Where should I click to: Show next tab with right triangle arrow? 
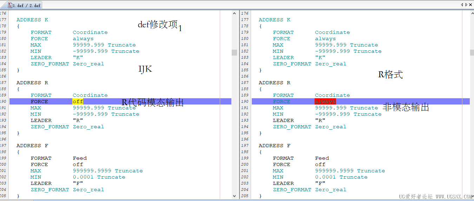[x=466, y=5]
